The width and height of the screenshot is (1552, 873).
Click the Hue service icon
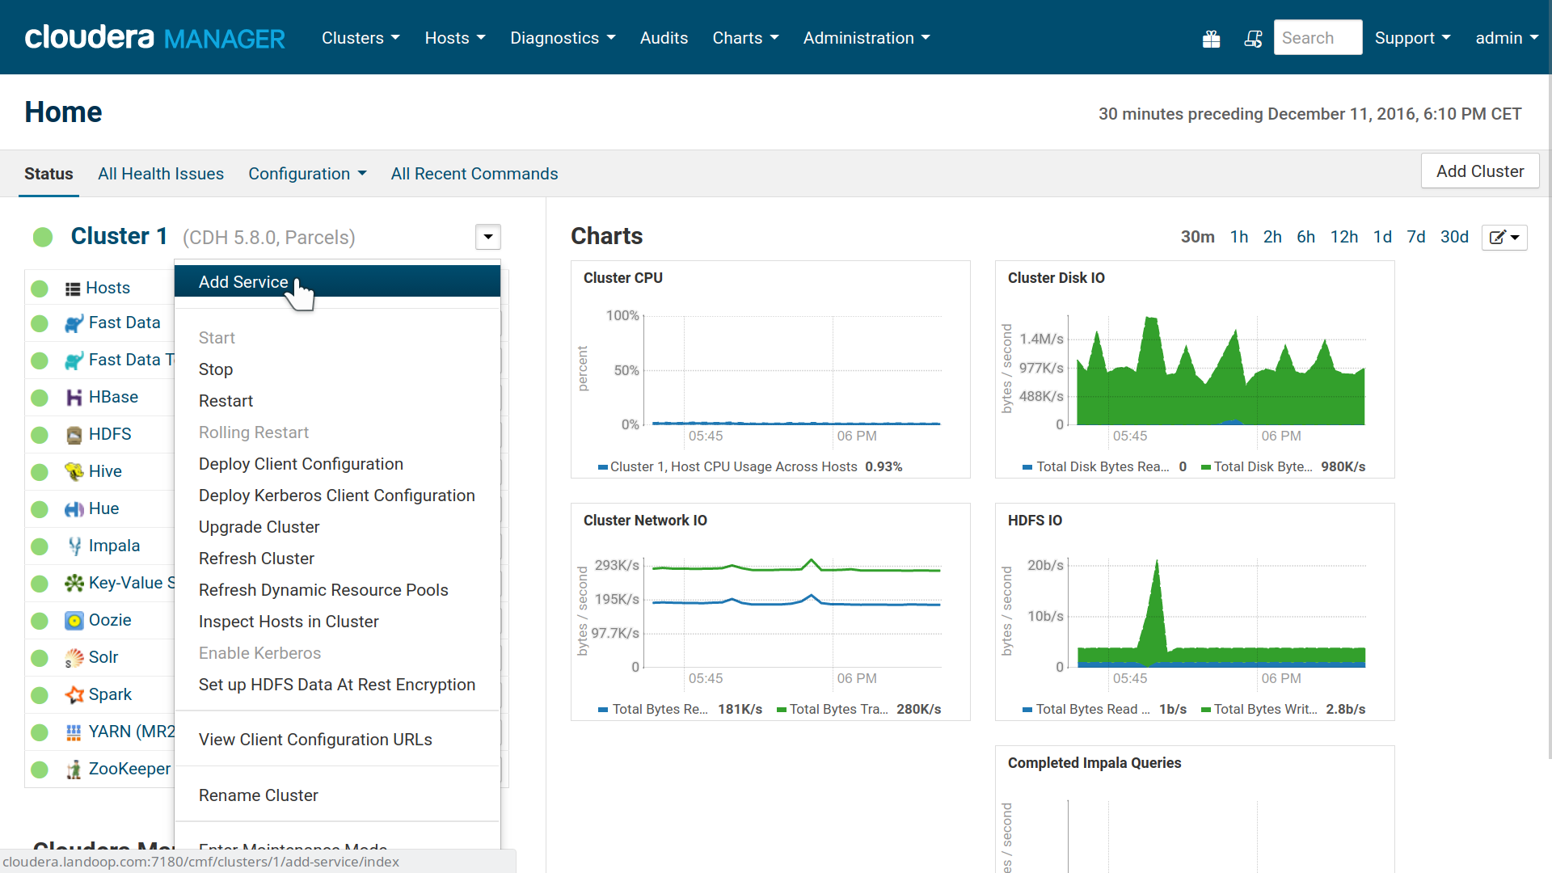[x=74, y=508]
